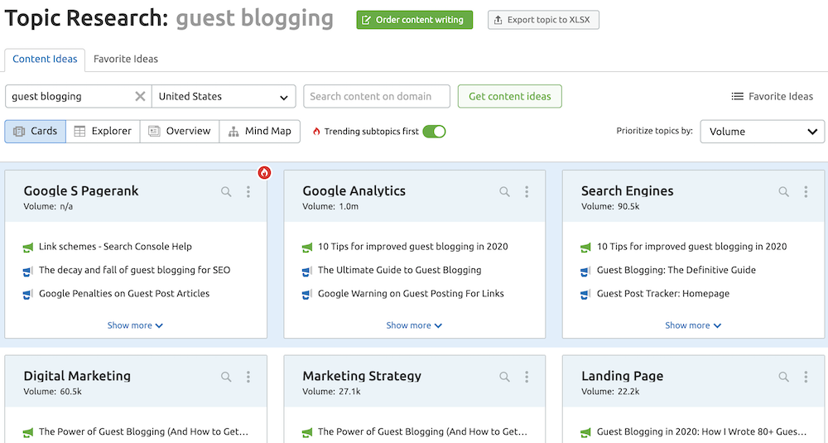Expand Show more on Google Analytics card
Screen dimensions: 828x443
[414, 325]
